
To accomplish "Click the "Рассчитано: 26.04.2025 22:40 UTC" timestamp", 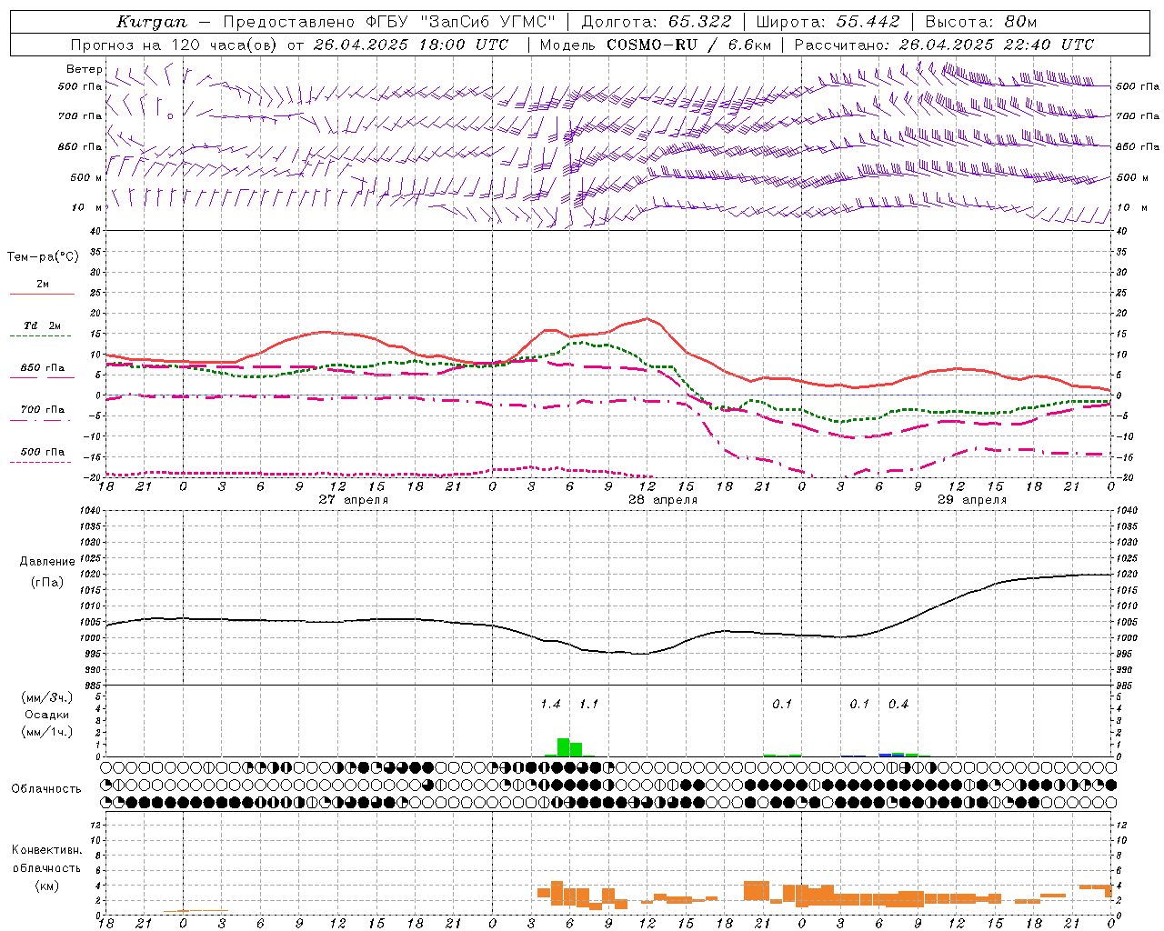I will coord(944,45).
